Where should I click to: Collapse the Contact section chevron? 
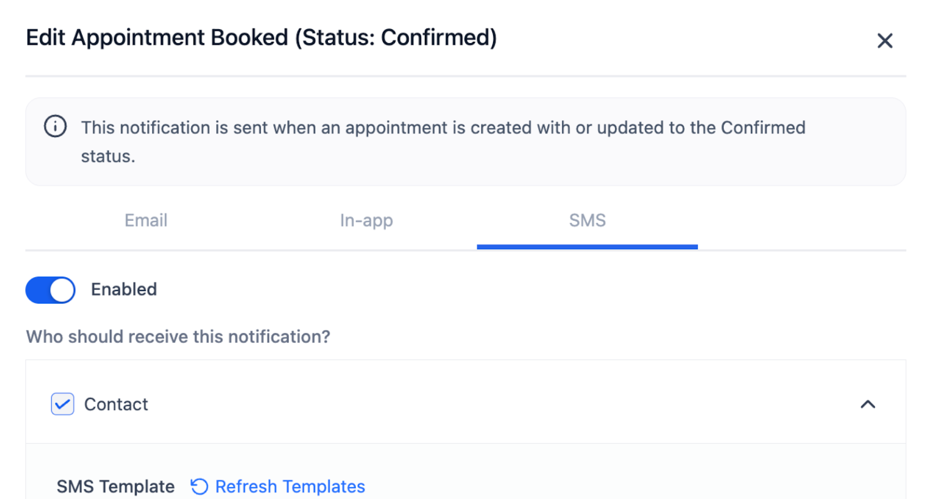tap(868, 404)
